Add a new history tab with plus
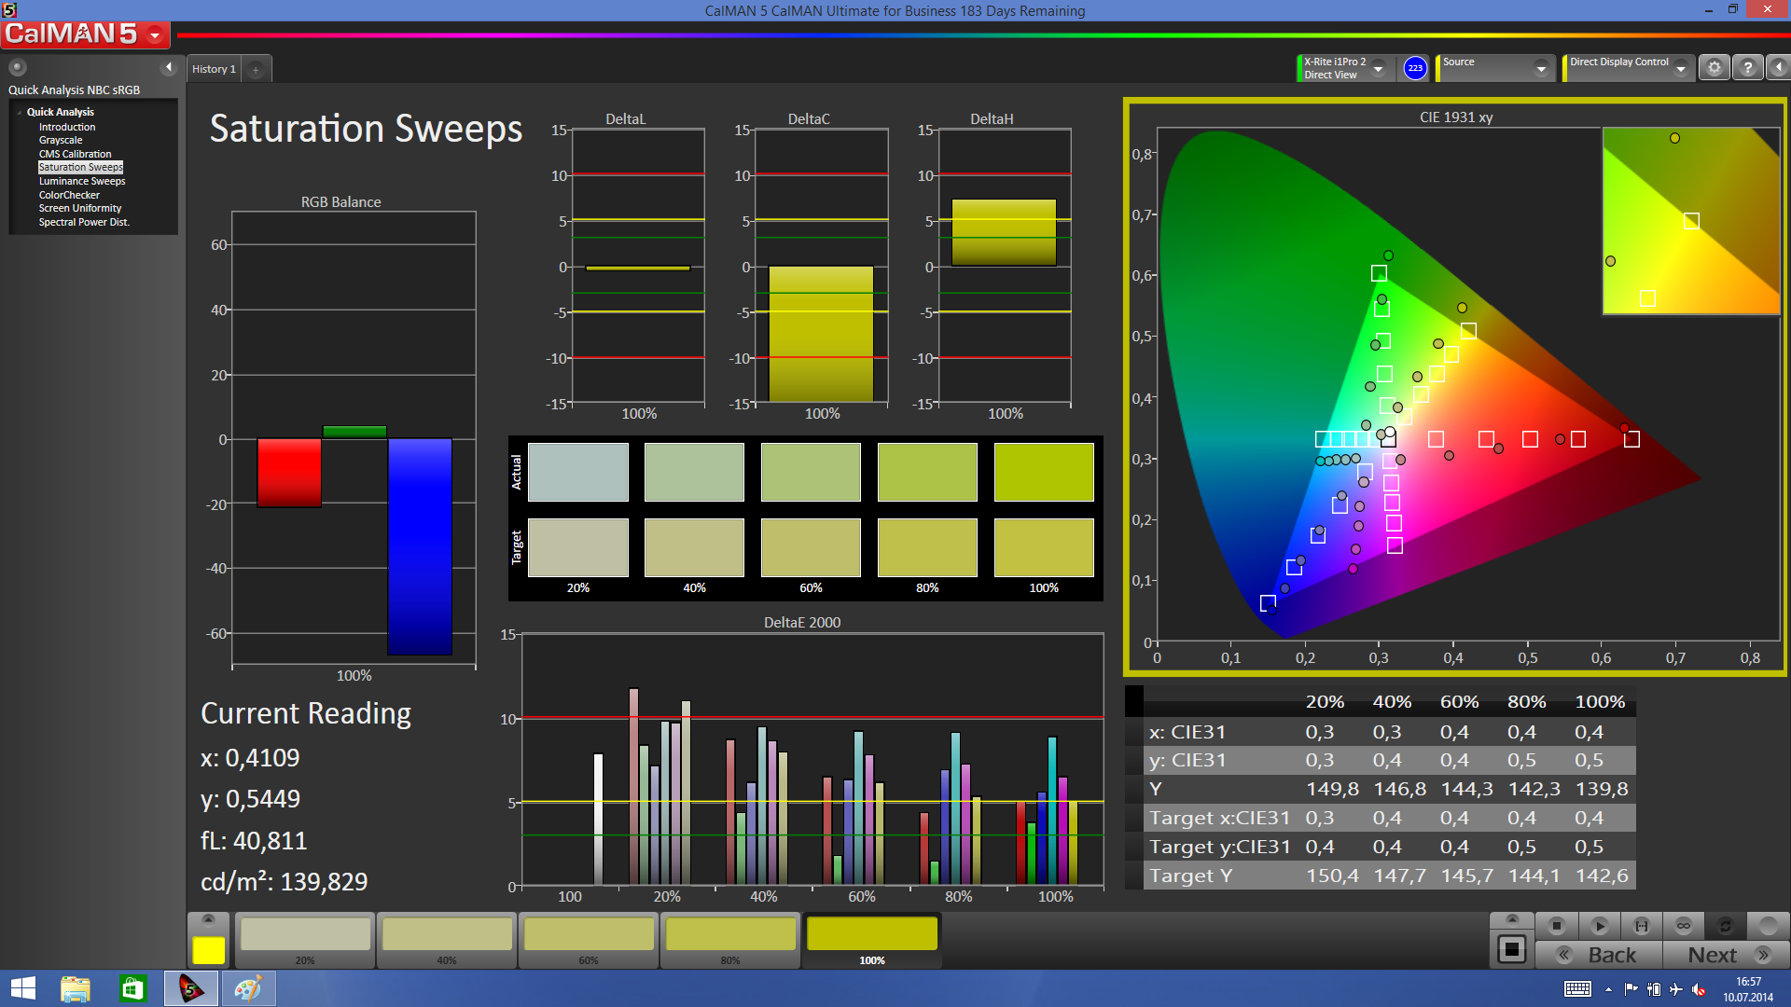This screenshot has height=1007, width=1791. tap(256, 70)
